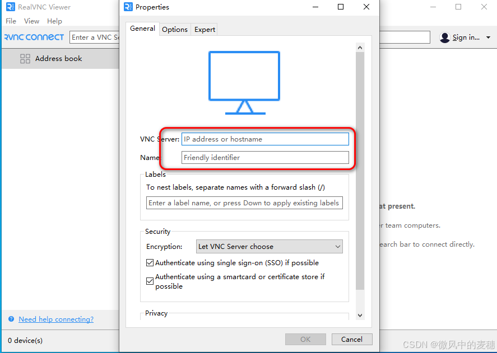Image resolution: width=497 pixels, height=353 pixels.
Task: Click the Name friendly identifier field
Action: click(x=265, y=157)
